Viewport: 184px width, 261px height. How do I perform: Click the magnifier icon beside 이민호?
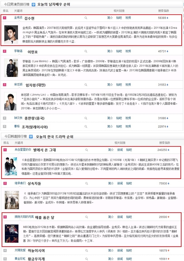(x=86, y=51)
